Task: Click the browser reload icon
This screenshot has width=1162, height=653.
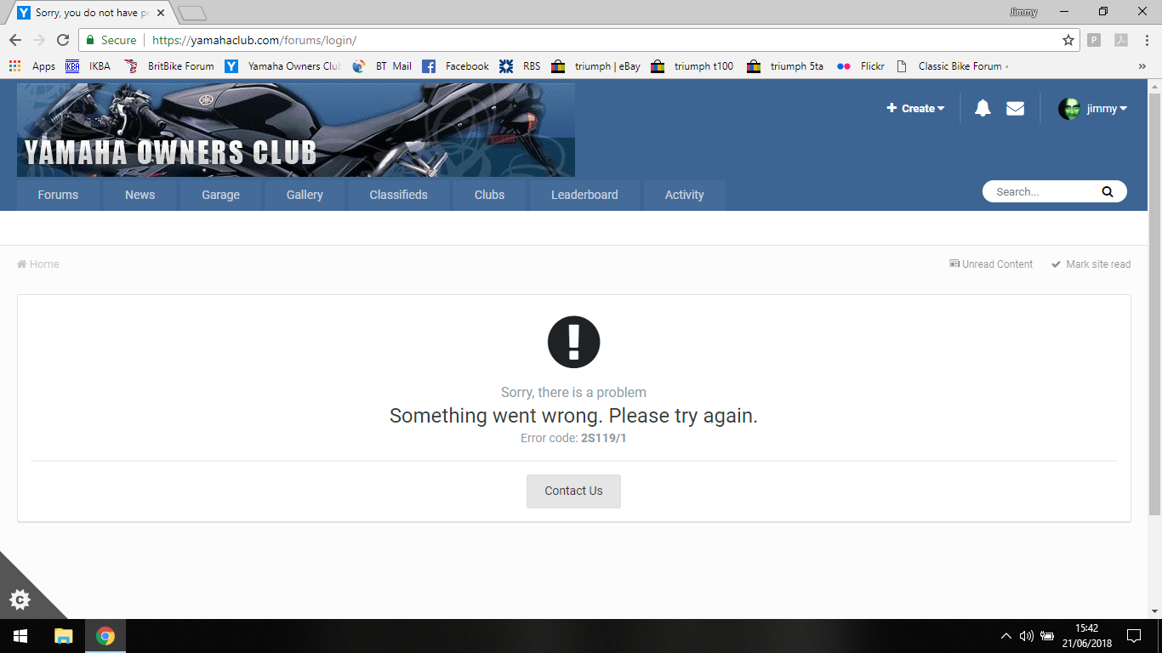Action: point(63,40)
